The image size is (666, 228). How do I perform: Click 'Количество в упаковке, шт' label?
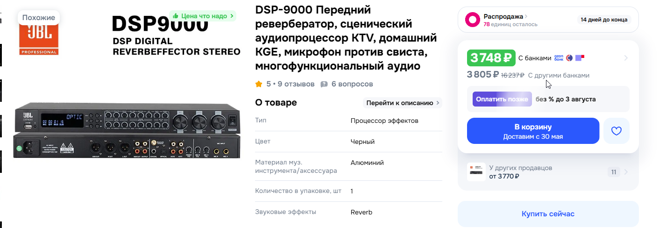(298, 191)
